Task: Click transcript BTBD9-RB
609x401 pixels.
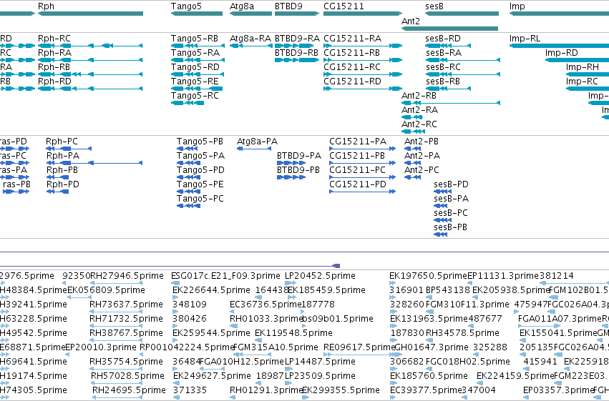Action: (297, 60)
